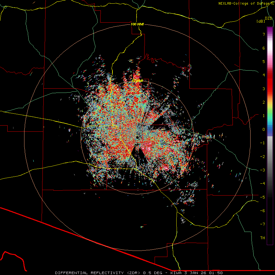Click the KIWA station identifier

pos(176,273)
